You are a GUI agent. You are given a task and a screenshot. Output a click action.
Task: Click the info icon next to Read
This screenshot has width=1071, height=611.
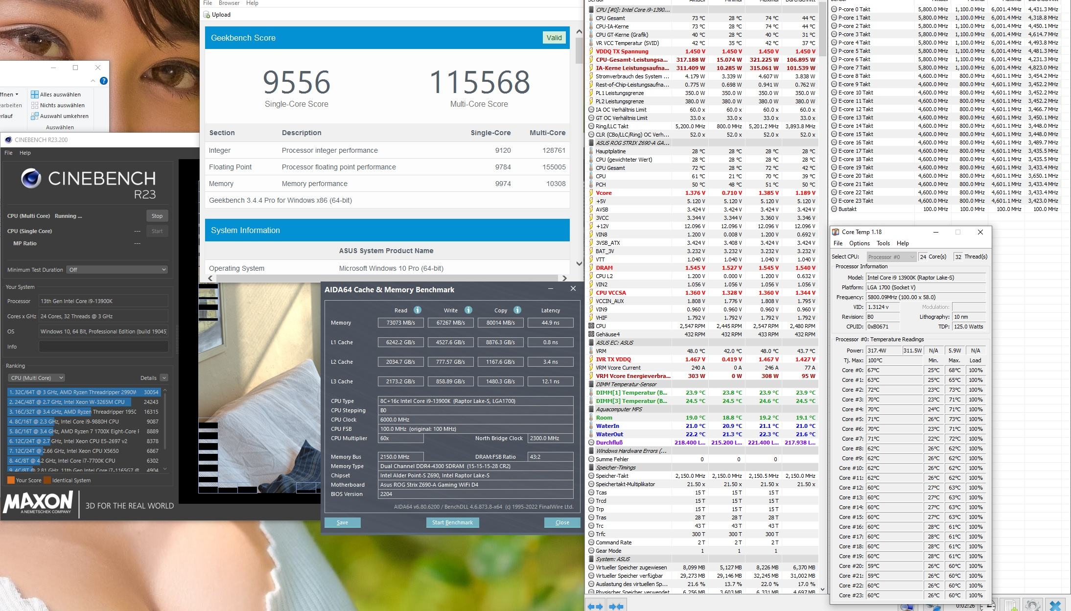[418, 310]
